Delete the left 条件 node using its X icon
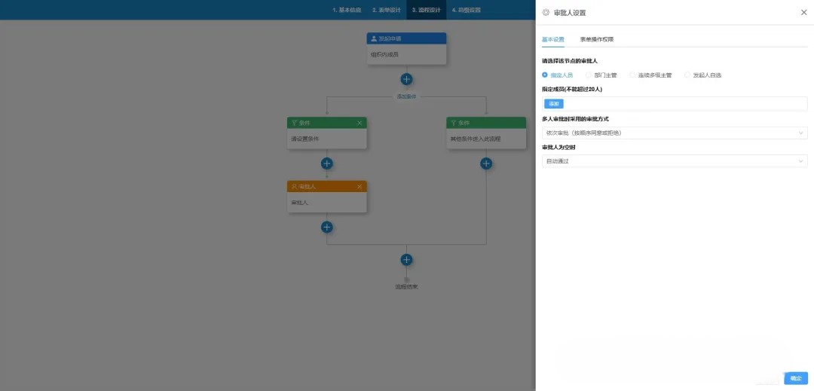This screenshot has width=814, height=391. click(360, 123)
